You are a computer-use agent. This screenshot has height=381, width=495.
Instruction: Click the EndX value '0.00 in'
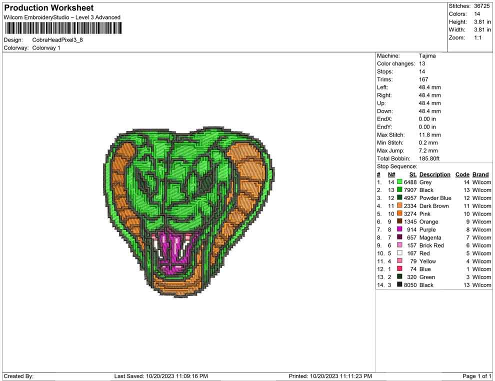[x=427, y=119]
